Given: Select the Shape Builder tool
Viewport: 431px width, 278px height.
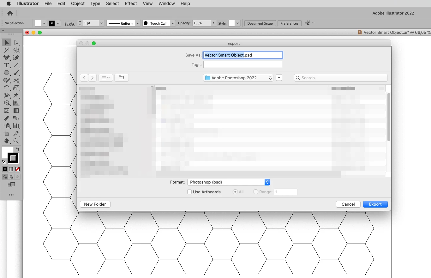Looking at the screenshot, I should click(7, 103).
